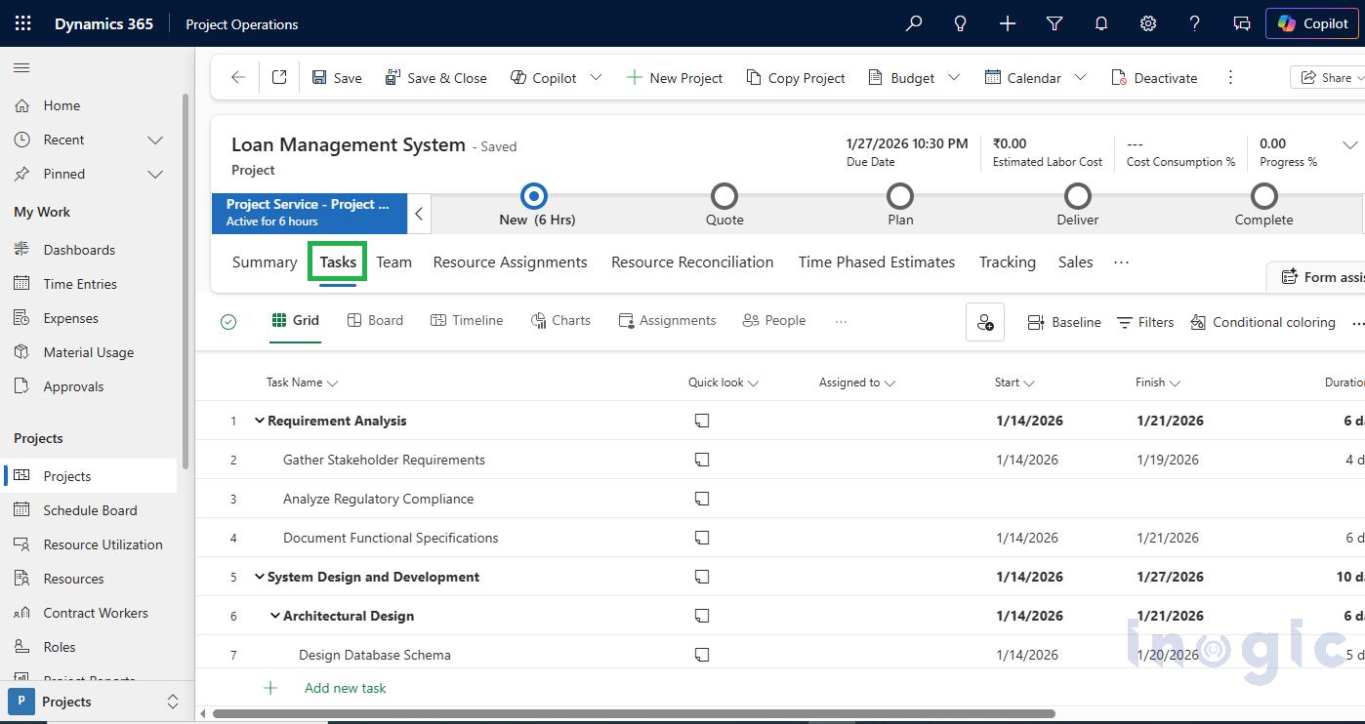1365x724 pixels.
Task: Collapse the Requirement Analysis task group
Action: [x=259, y=421]
